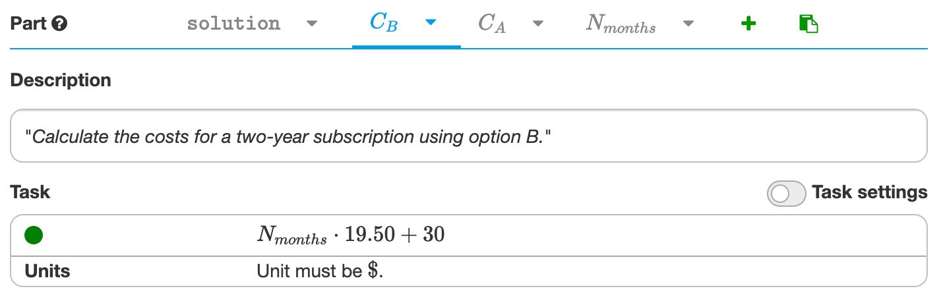The image size is (943, 299).
Task: Open the dropdown arrow beside the solution tab
Action: click(312, 24)
